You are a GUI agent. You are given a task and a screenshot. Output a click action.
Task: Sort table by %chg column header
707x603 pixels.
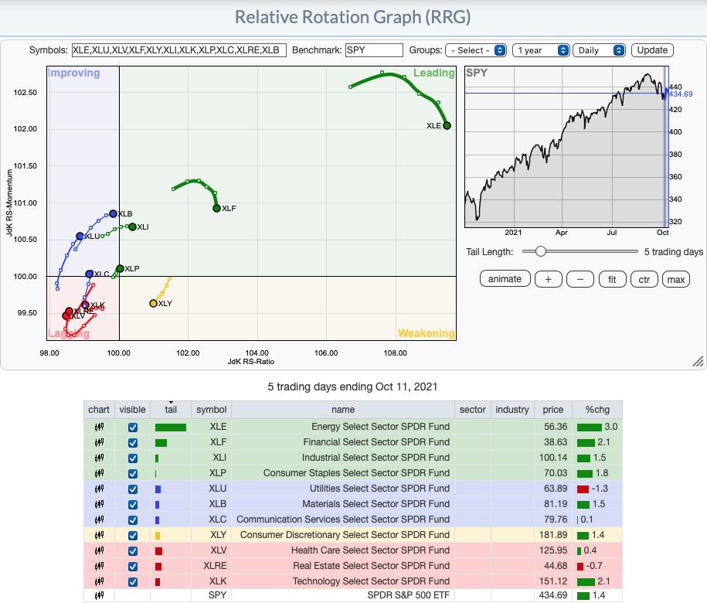click(597, 410)
